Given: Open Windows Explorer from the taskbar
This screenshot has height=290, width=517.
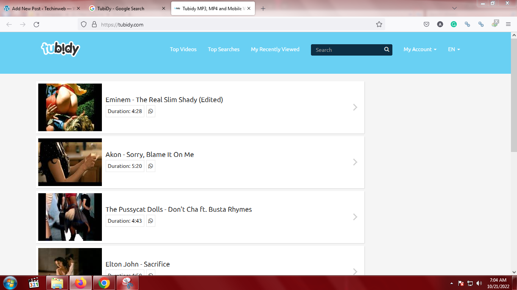Looking at the screenshot, I should [x=57, y=283].
